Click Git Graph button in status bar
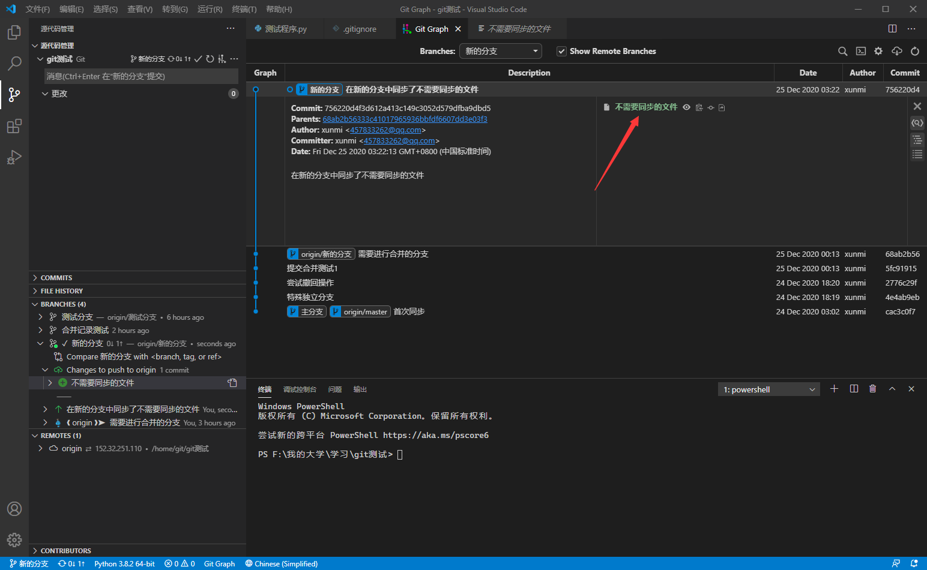Image resolution: width=927 pixels, height=570 pixels. pos(219,564)
